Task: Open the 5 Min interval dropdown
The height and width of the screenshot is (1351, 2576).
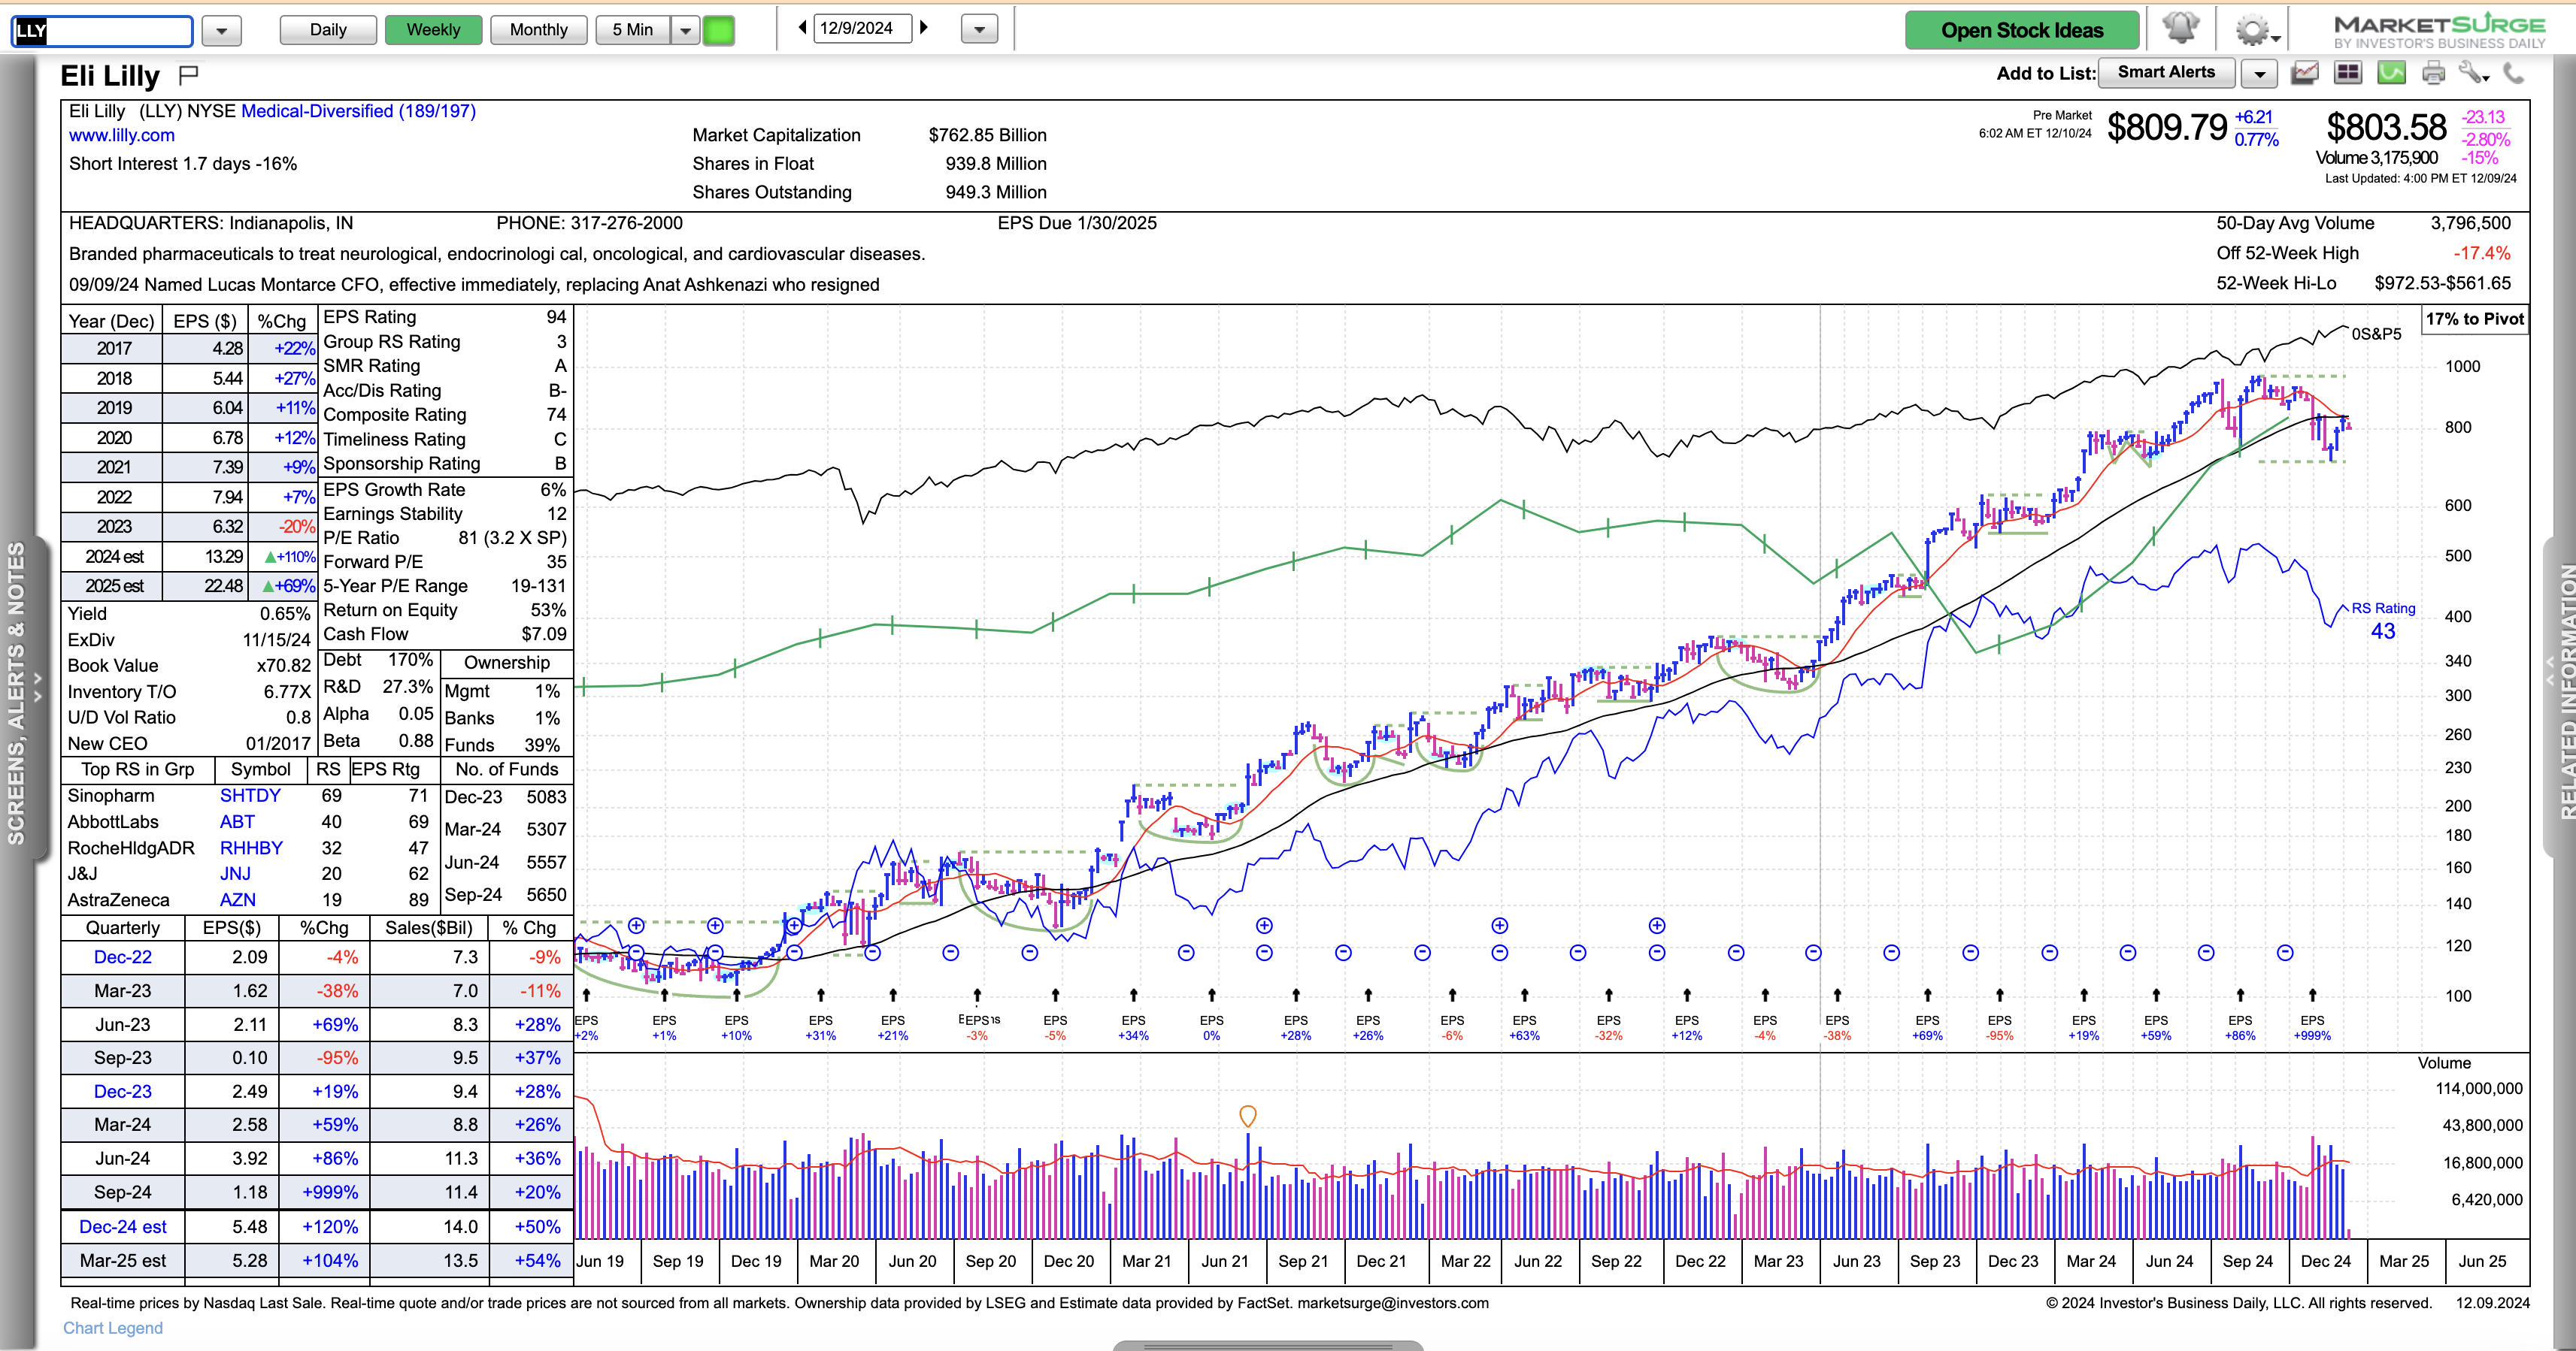Action: [x=686, y=31]
